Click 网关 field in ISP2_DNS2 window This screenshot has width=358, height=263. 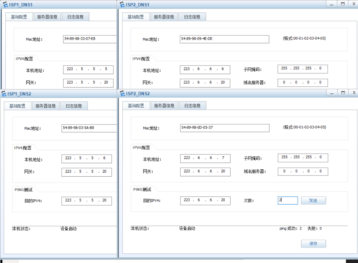pyautogui.click(x=205, y=172)
